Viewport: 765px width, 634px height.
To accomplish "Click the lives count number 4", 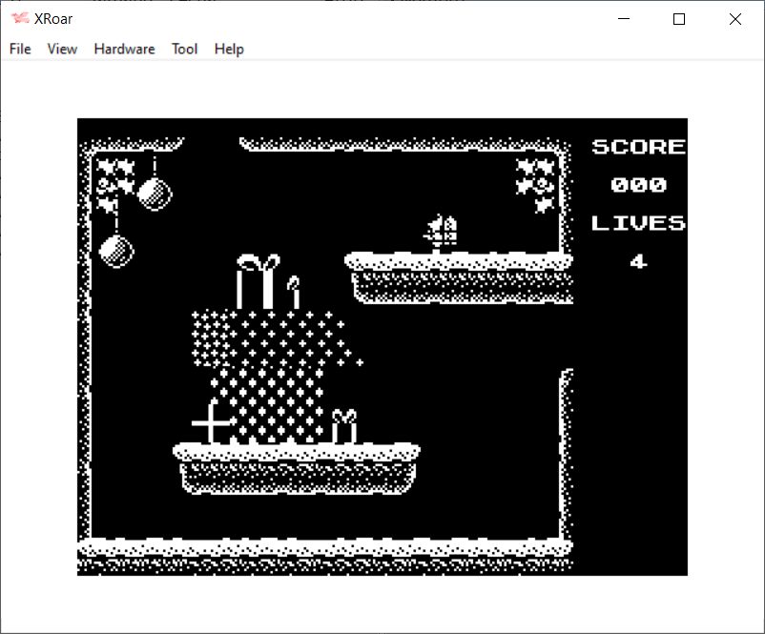I will pos(638,261).
